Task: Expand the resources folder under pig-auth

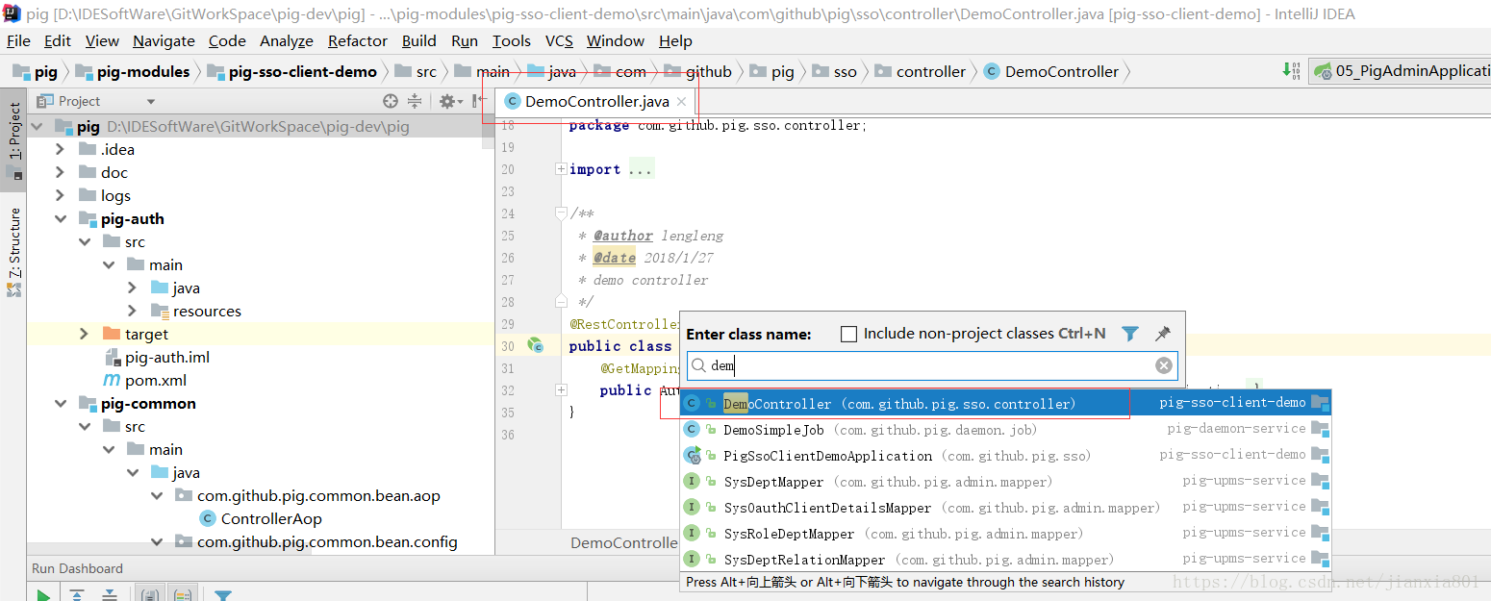Action: coord(133,311)
